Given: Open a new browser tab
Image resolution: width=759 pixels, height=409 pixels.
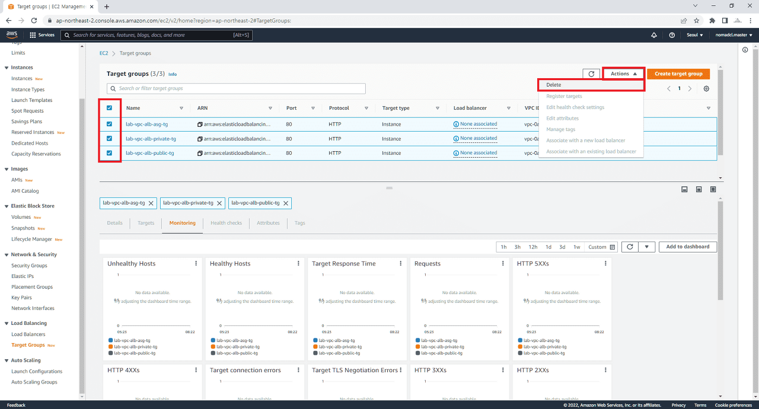Looking at the screenshot, I should coord(107,7).
